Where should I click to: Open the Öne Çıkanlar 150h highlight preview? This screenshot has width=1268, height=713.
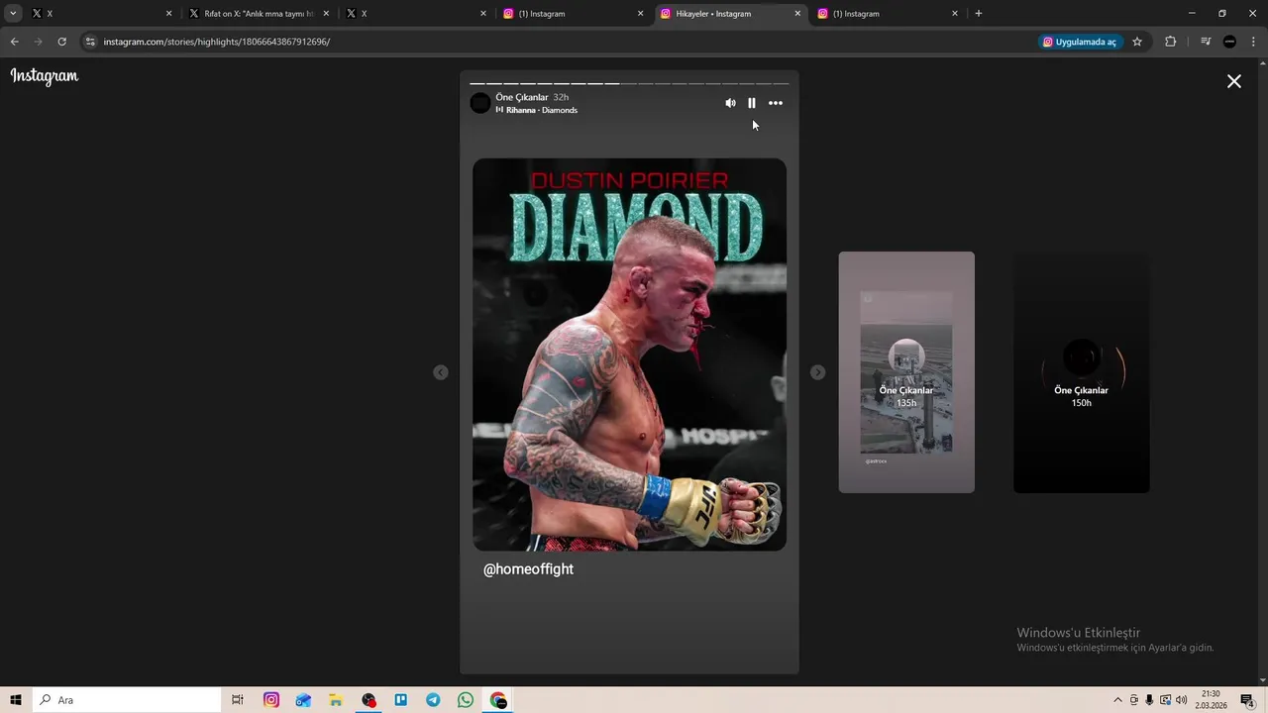point(1082,372)
